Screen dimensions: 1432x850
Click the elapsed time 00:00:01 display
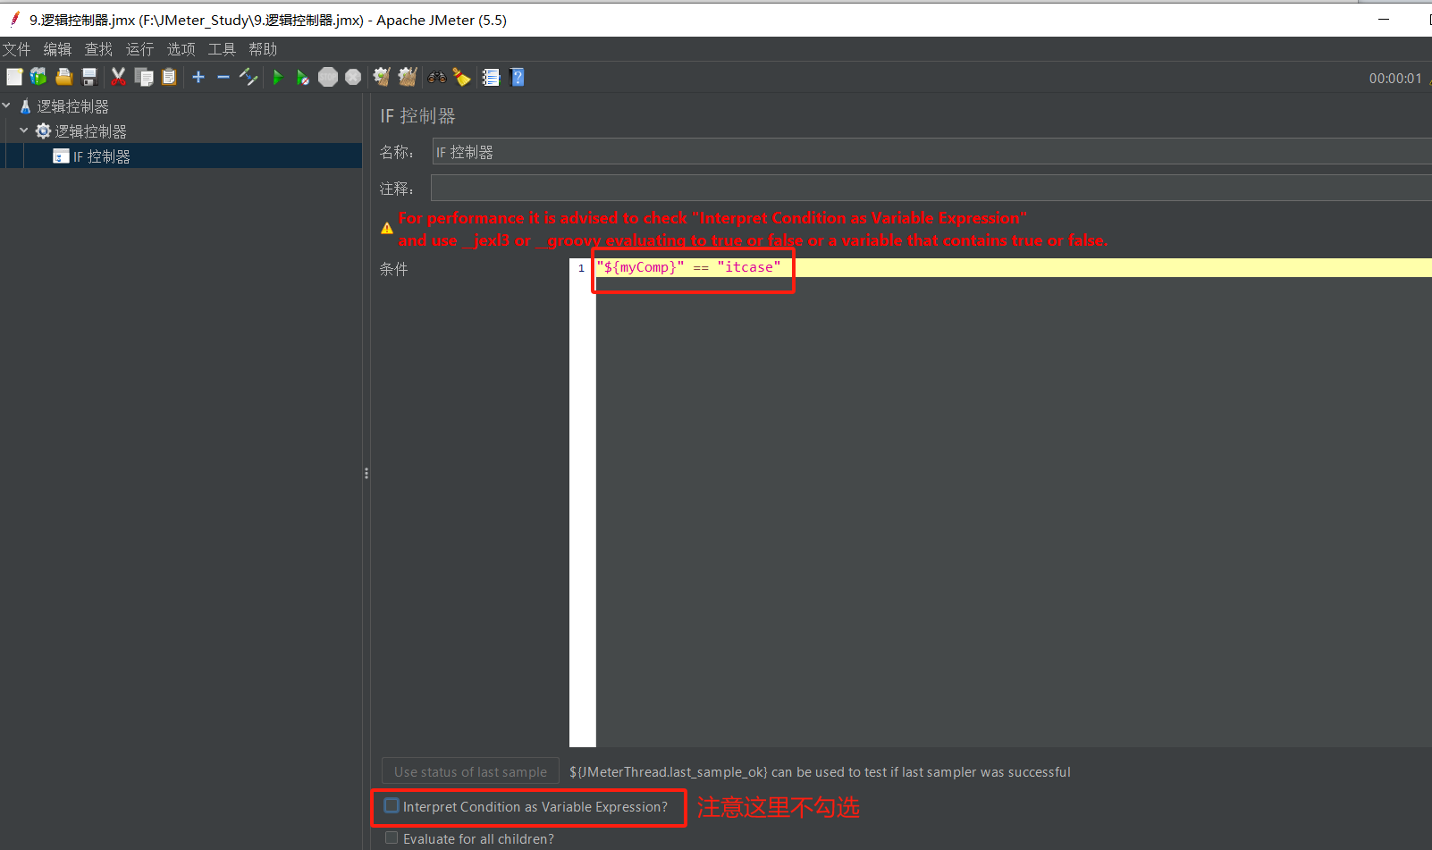(1394, 79)
